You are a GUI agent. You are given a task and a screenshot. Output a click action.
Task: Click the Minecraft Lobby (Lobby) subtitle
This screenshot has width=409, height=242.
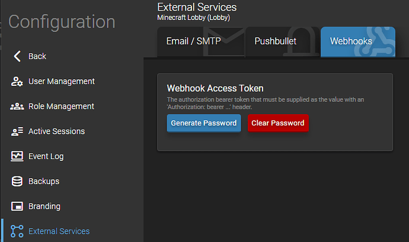click(x=193, y=18)
